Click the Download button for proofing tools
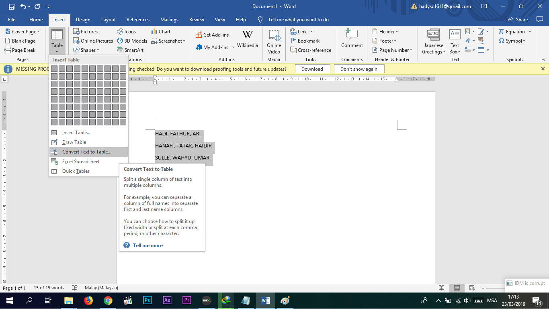 point(313,69)
